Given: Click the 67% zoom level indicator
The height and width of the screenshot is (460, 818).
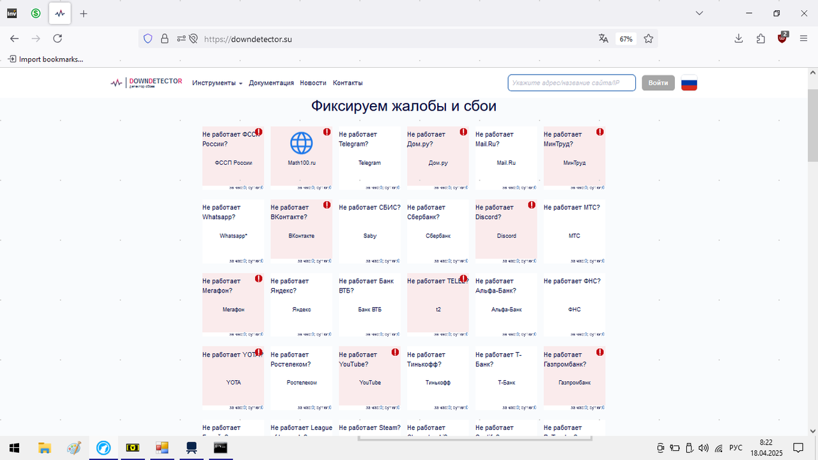Looking at the screenshot, I should click(x=626, y=38).
